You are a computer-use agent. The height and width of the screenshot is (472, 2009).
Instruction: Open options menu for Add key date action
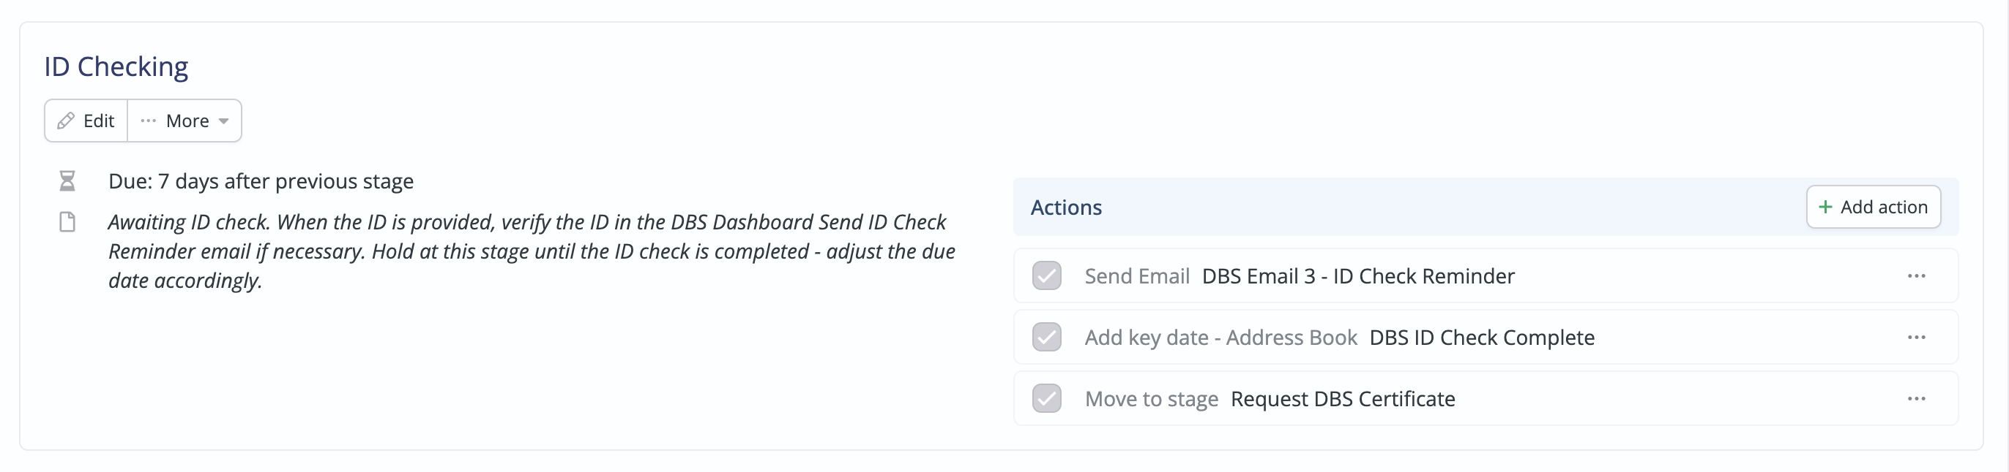tap(1916, 338)
